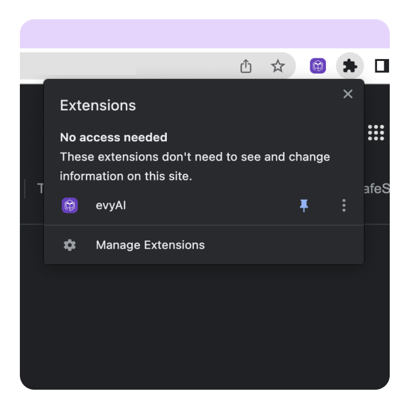Unpin evyAI using the blue pin
This screenshot has height=409, width=409.
(x=304, y=206)
